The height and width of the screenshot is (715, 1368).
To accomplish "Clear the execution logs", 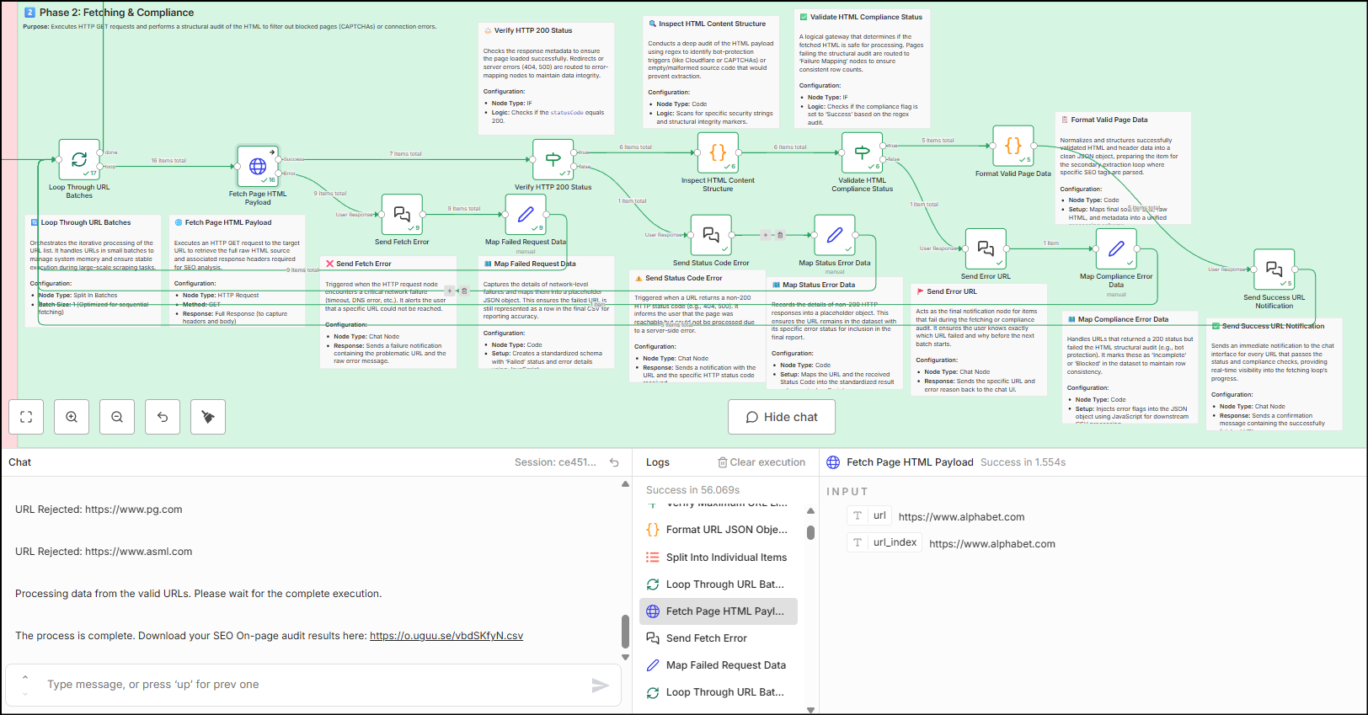I will point(761,462).
